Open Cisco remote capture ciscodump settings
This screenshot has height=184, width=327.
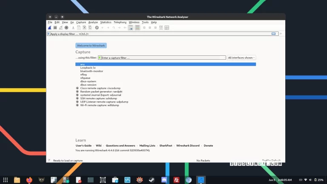(x=77, y=88)
